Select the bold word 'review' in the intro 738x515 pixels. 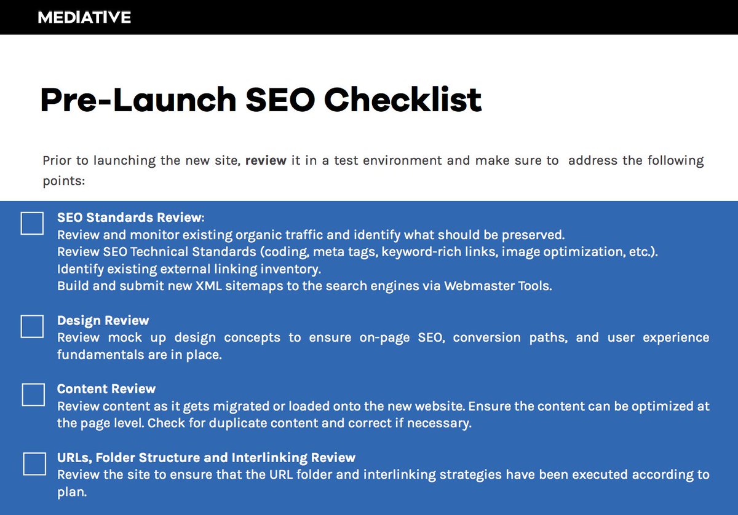(266, 160)
